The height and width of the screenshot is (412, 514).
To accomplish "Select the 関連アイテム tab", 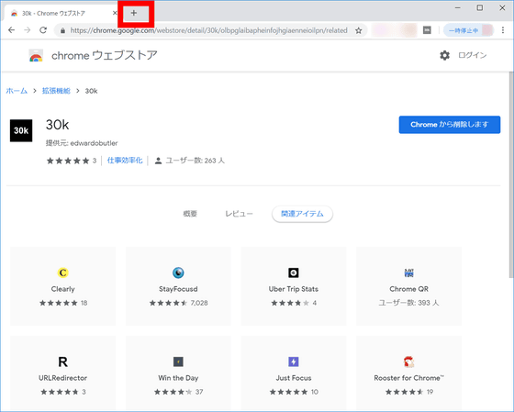I will [x=302, y=214].
